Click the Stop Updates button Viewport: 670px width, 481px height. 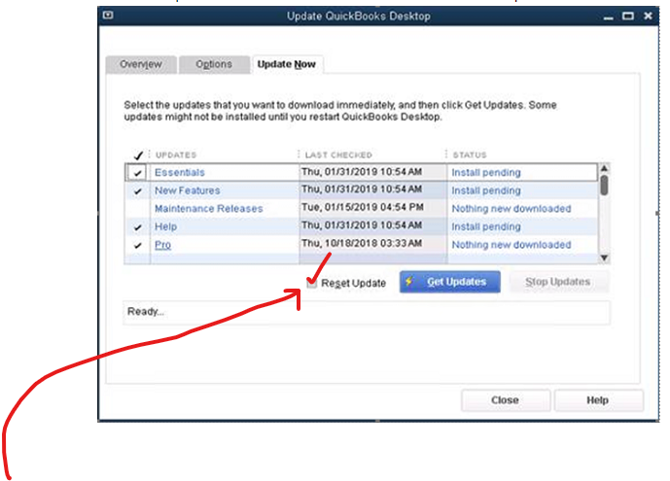click(558, 282)
